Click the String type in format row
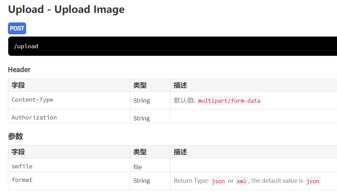Image resolution: width=337 pixels, height=195 pixels. tap(142, 181)
